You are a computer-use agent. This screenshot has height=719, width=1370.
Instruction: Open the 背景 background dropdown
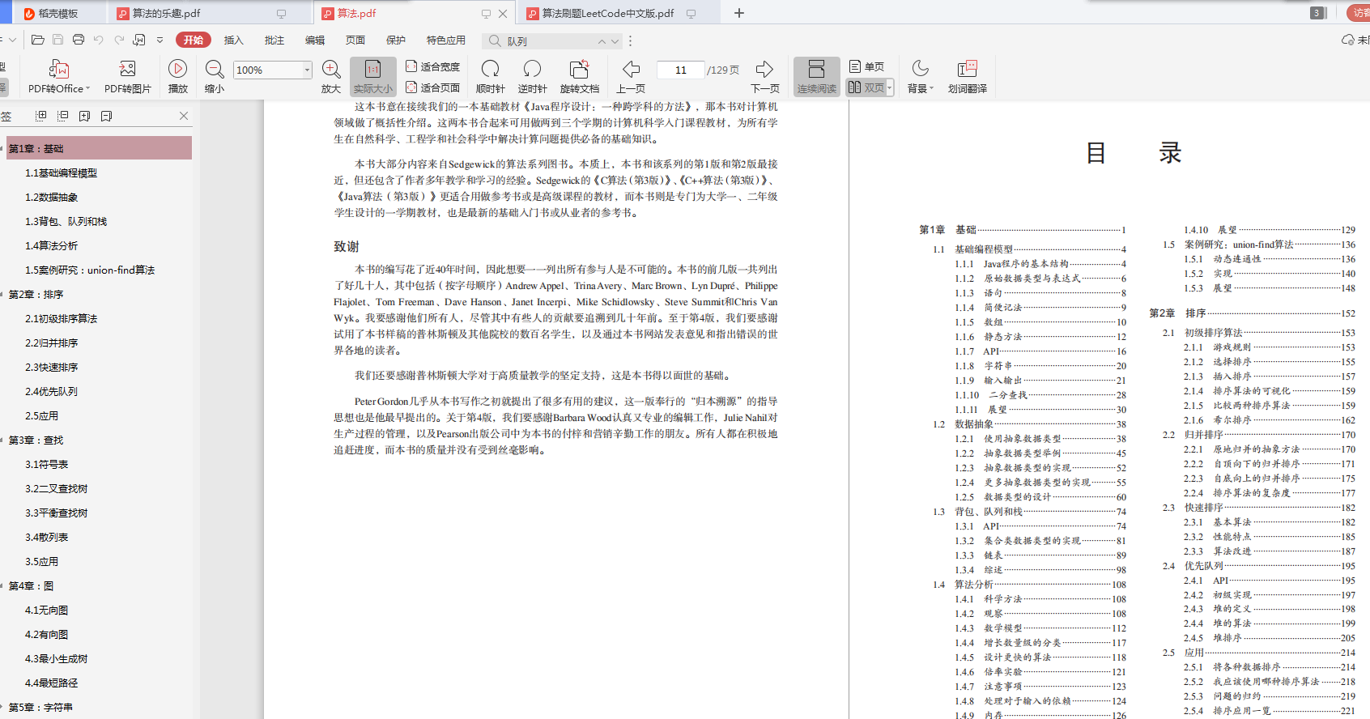coord(921,76)
